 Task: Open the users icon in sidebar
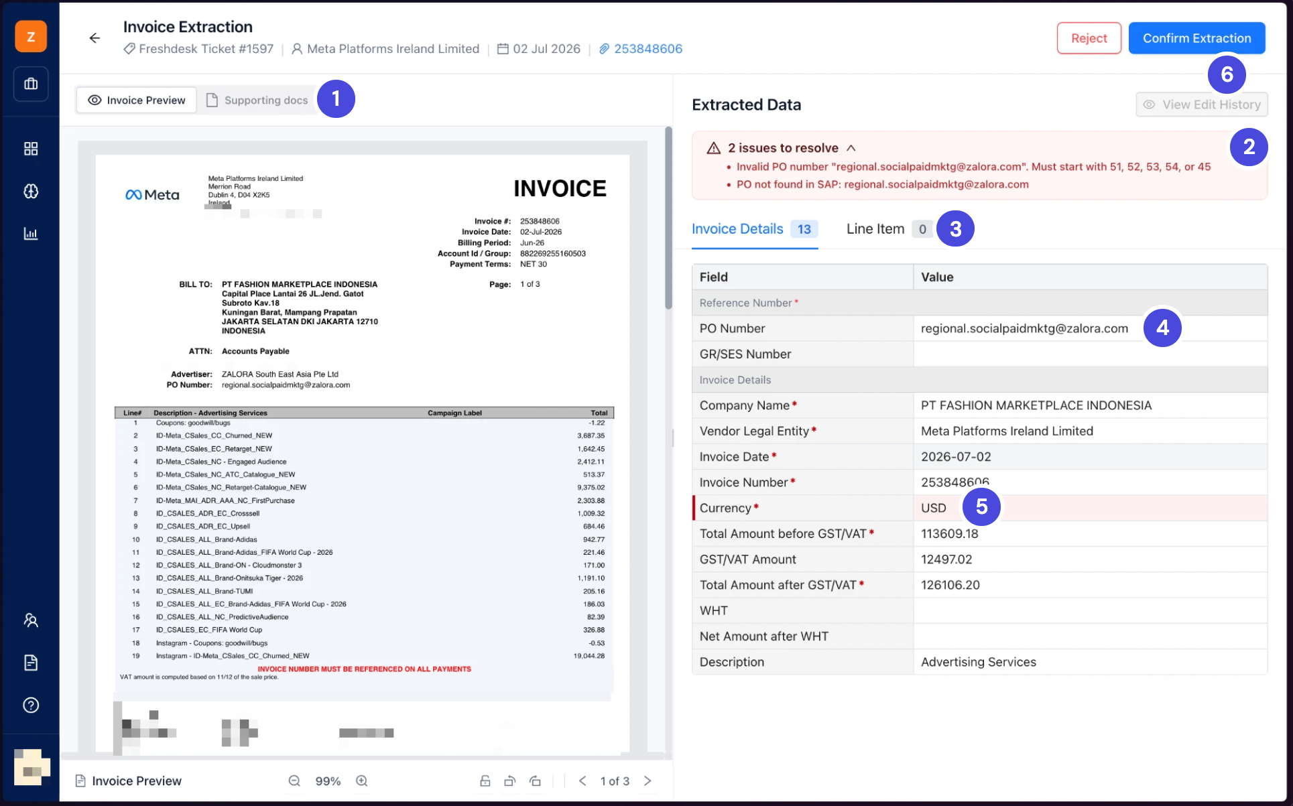pos(31,620)
